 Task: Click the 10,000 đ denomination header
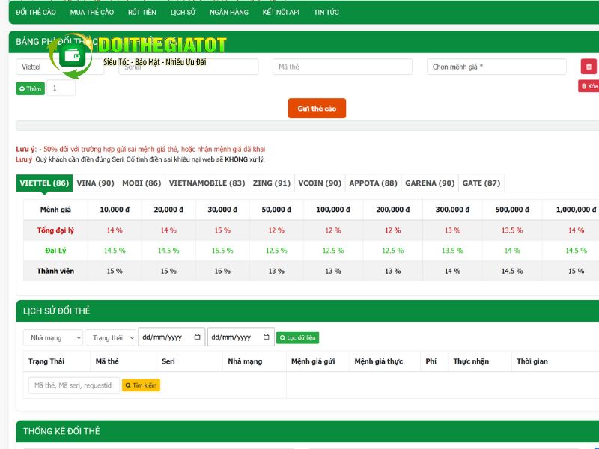(x=115, y=210)
